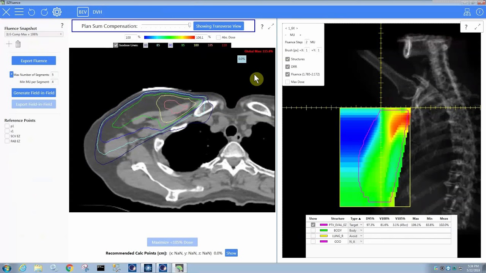Check Show for LUNG_R structure
This screenshot has width=486, height=273.
click(313, 236)
